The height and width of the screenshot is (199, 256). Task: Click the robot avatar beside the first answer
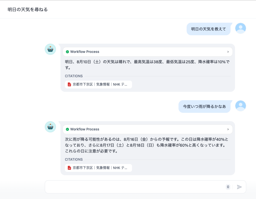point(50,49)
